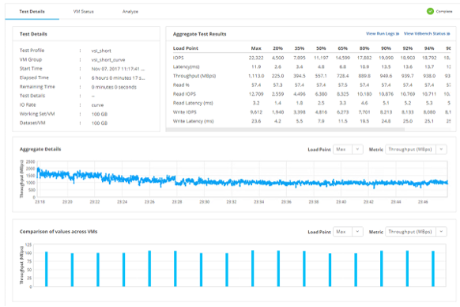Click the Aggregate Test Results heading
This screenshot has width=460, height=307.
click(199, 34)
